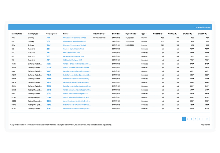Sort by the Franking (%) column
220x153 pixels.
click(x=174, y=34)
